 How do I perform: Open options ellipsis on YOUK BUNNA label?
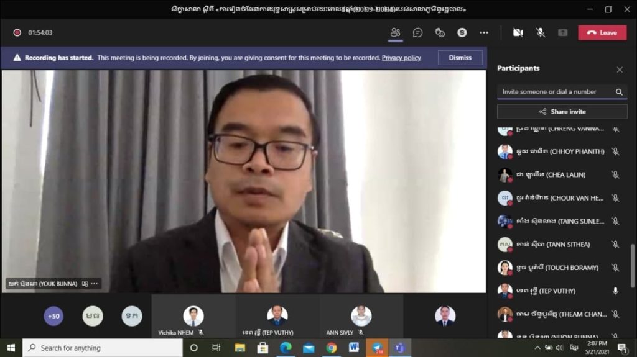pyautogui.click(x=95, y=284)
